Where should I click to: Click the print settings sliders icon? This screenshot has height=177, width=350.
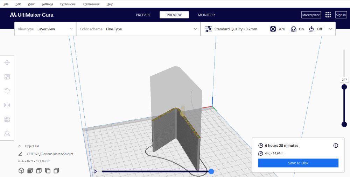tap(208, 29)
